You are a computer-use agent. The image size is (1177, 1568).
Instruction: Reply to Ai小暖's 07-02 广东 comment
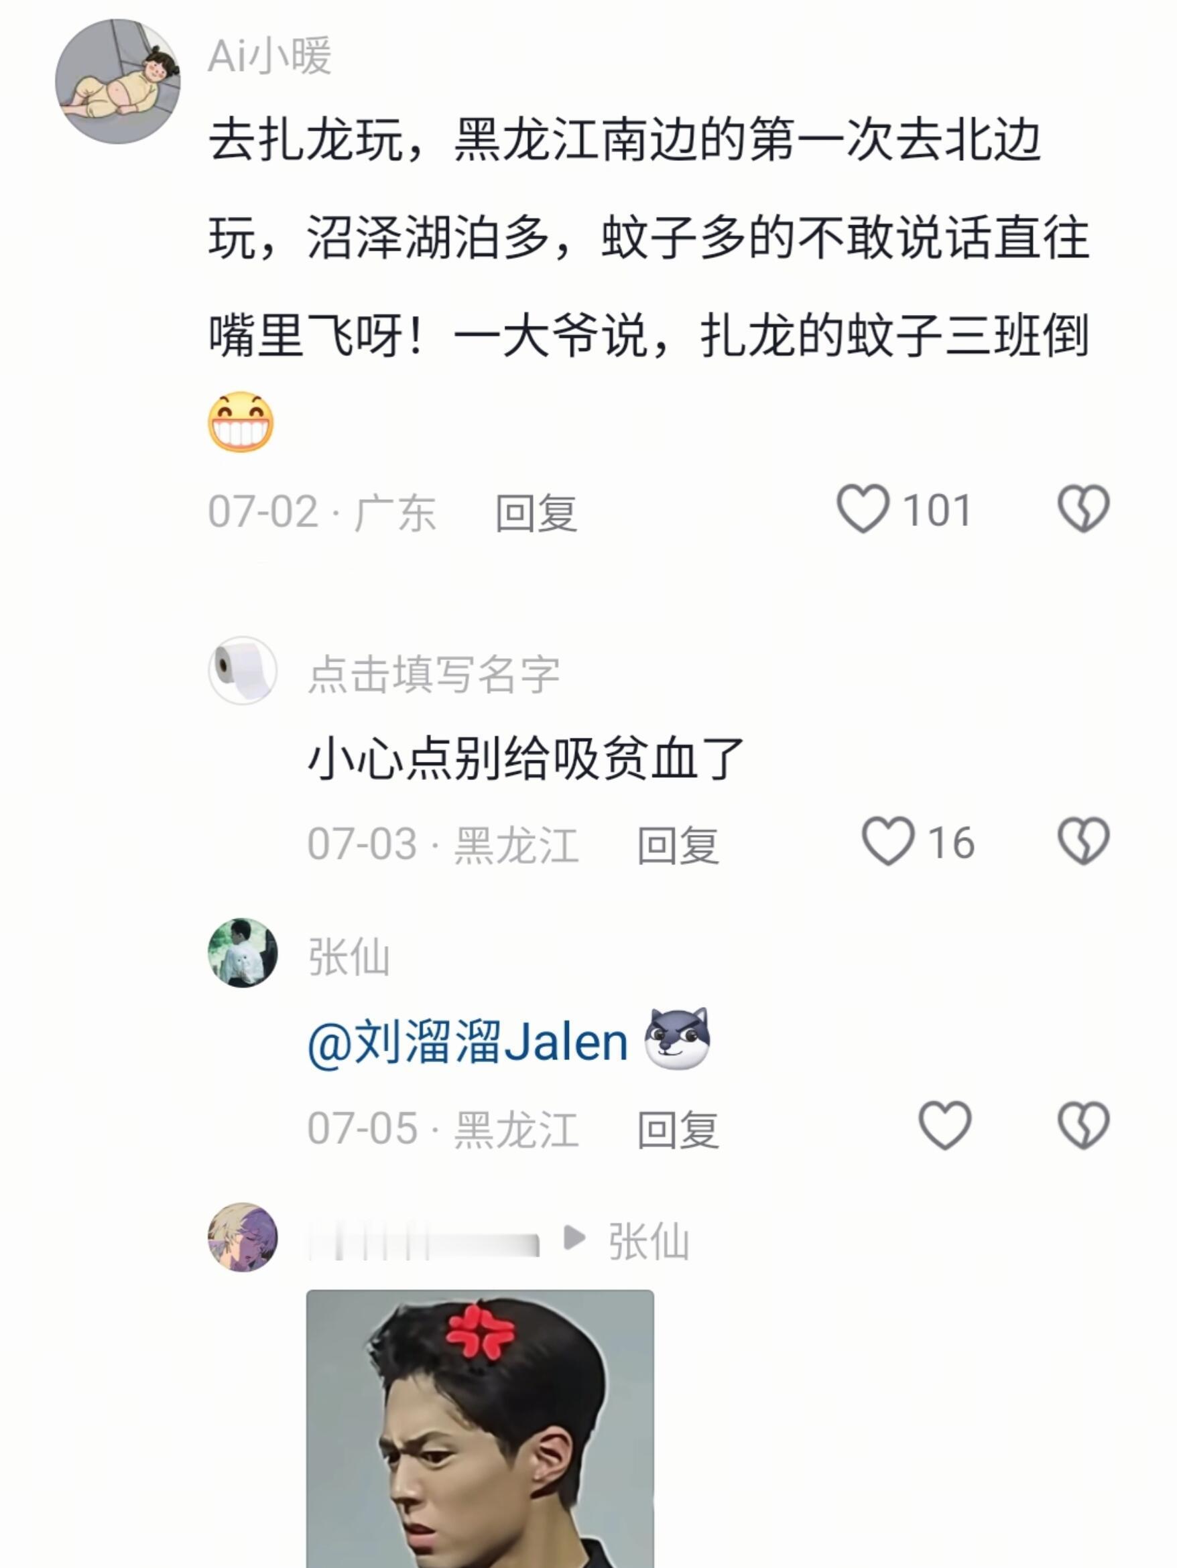coord(536,512)
